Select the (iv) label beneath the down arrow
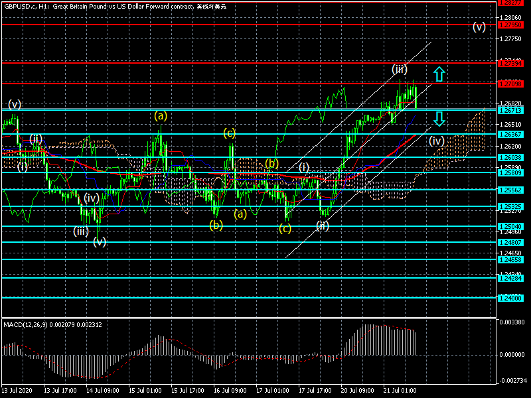 coord(436,141)
